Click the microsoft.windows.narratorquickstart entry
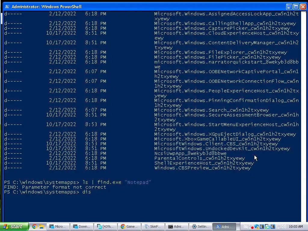Image resolution: width=308 pixels, height=231 pixels. 226,64
